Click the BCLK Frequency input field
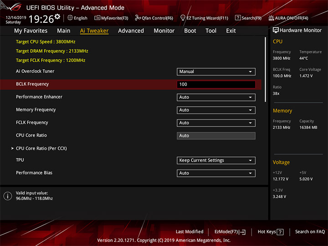The image size is (328, 246). pyautogui.click(x=216, y=85)
